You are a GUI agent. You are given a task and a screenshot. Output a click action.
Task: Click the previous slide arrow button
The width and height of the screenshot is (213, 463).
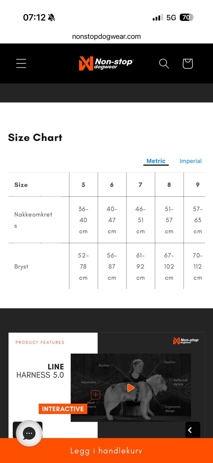point(193,430)
